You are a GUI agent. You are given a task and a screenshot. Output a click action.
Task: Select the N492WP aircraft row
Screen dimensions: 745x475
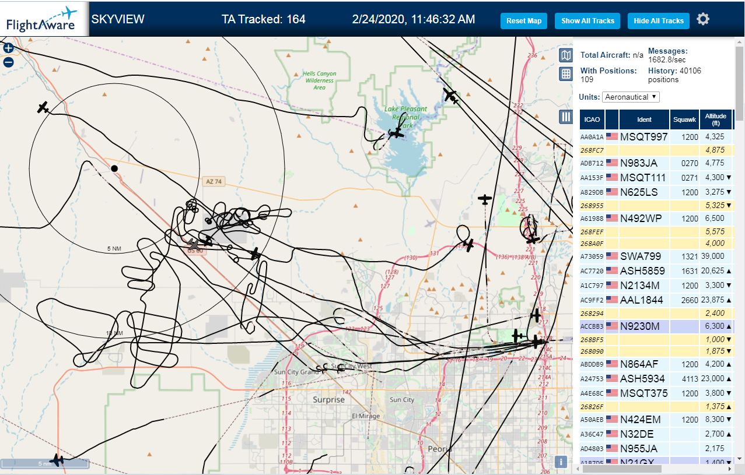coord(656,218)
